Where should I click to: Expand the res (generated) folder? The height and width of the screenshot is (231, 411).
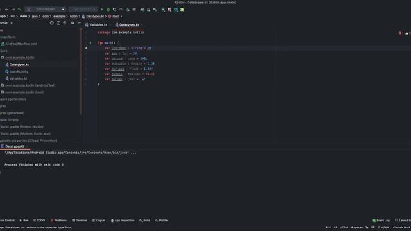pyautogui.click(x=12, y=113)
